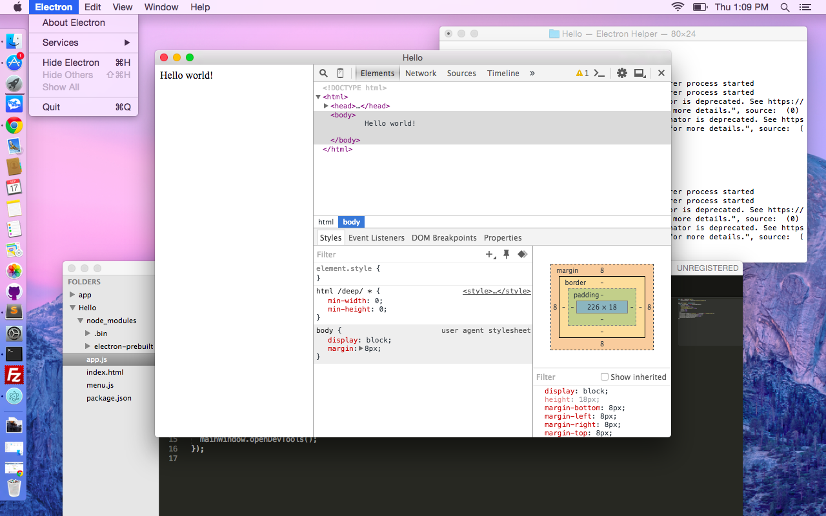Select the closing html tag line
Image resolution: width=826 pixels, height=516 pixels.
(337, 149)
